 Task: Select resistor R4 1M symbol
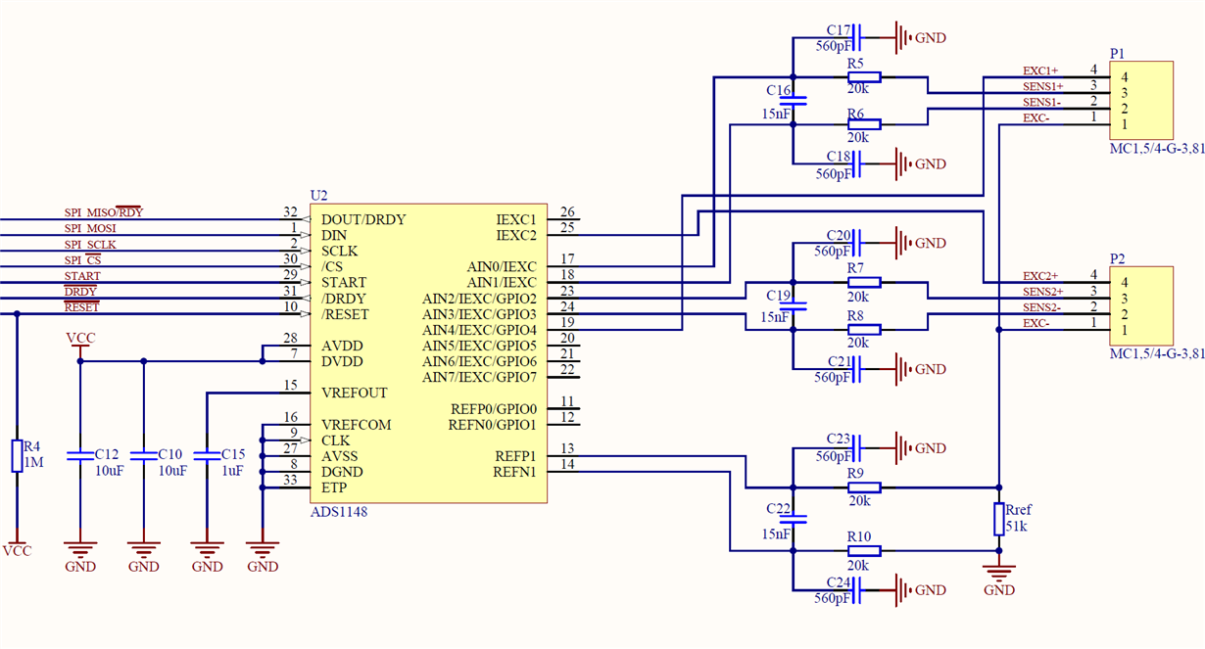17,456
